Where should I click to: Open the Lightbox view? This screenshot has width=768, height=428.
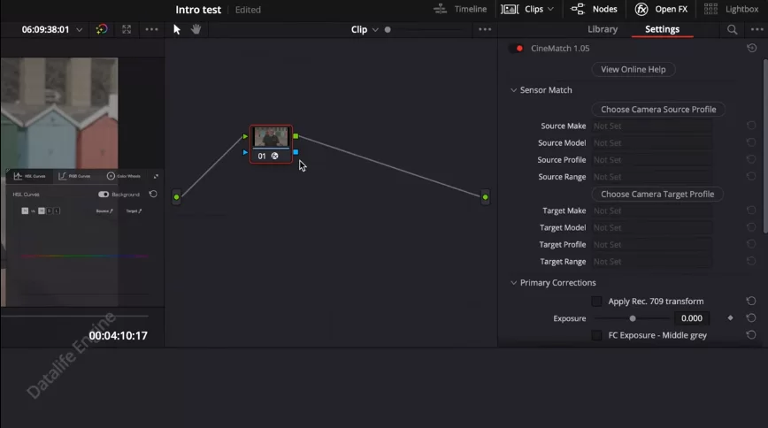click(734, 9)
